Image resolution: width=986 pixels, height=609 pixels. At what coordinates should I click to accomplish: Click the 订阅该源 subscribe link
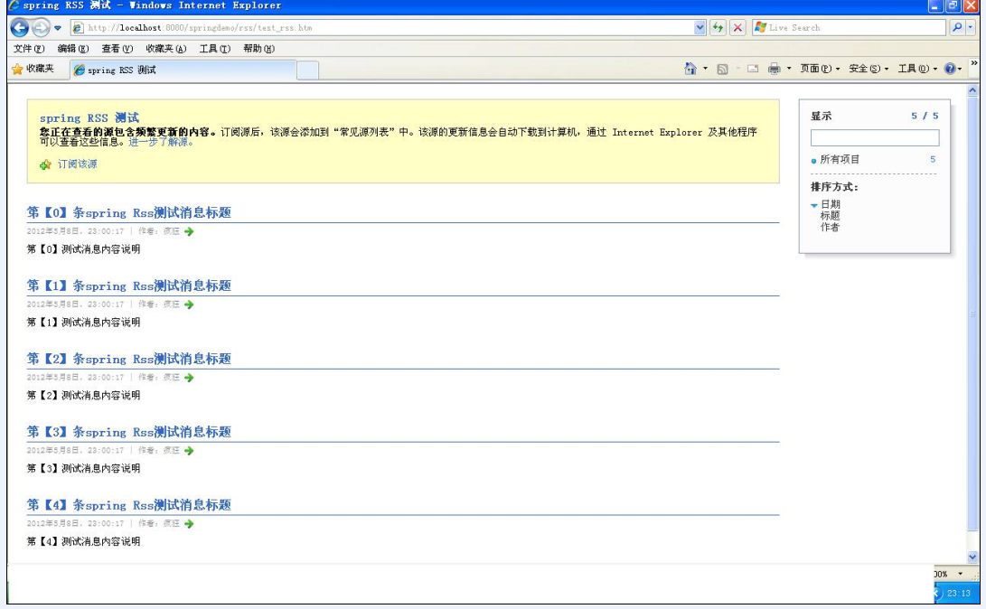[x=78, y=164]
